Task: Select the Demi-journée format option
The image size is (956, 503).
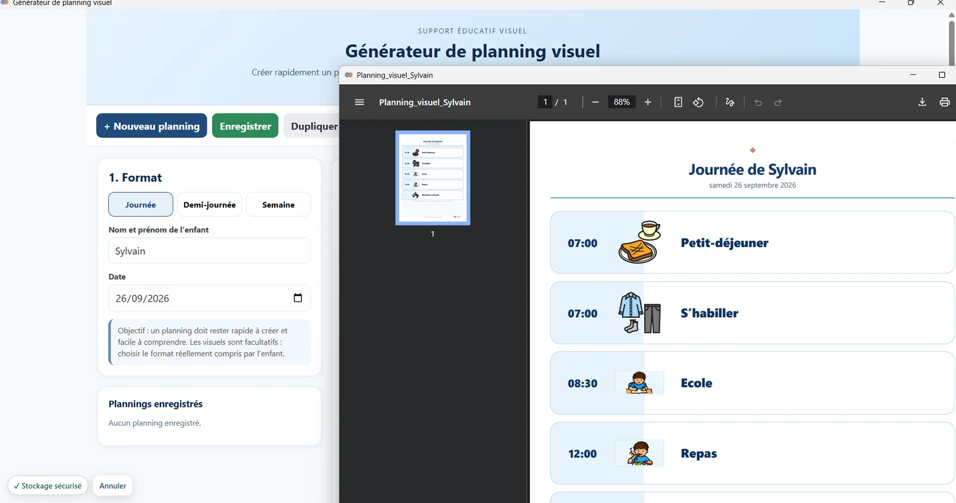Action: [x=209, y=204]
